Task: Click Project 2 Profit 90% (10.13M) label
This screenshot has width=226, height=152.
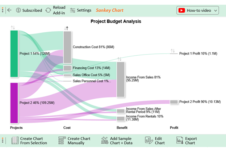Action: click(x=200, y=102)
